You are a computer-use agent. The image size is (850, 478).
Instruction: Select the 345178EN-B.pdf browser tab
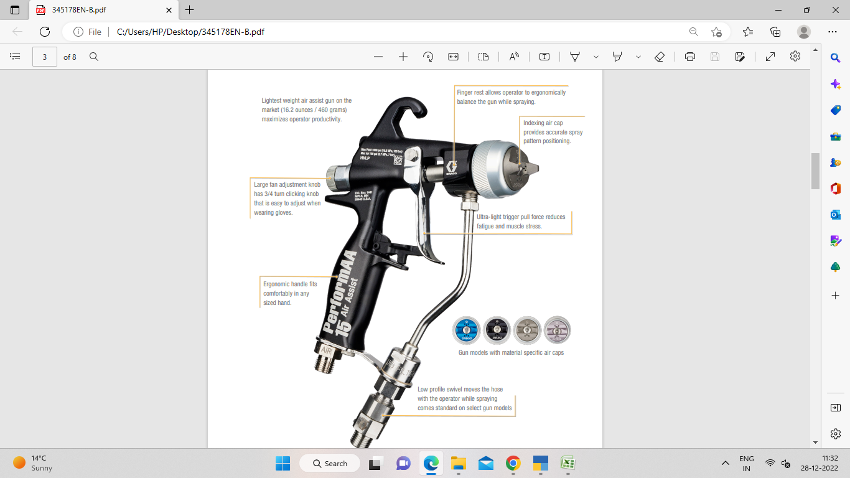coord(100,10)
